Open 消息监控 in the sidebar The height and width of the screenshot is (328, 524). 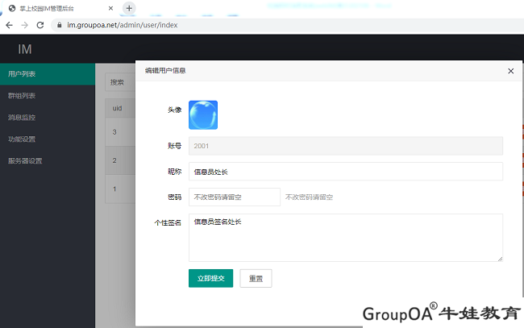pos(48,118)
